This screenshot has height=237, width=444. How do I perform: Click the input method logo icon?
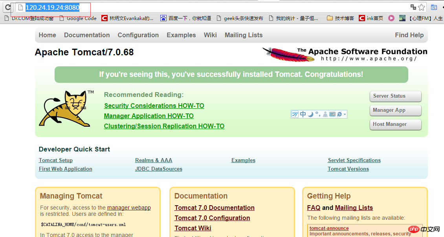(295, 114)
